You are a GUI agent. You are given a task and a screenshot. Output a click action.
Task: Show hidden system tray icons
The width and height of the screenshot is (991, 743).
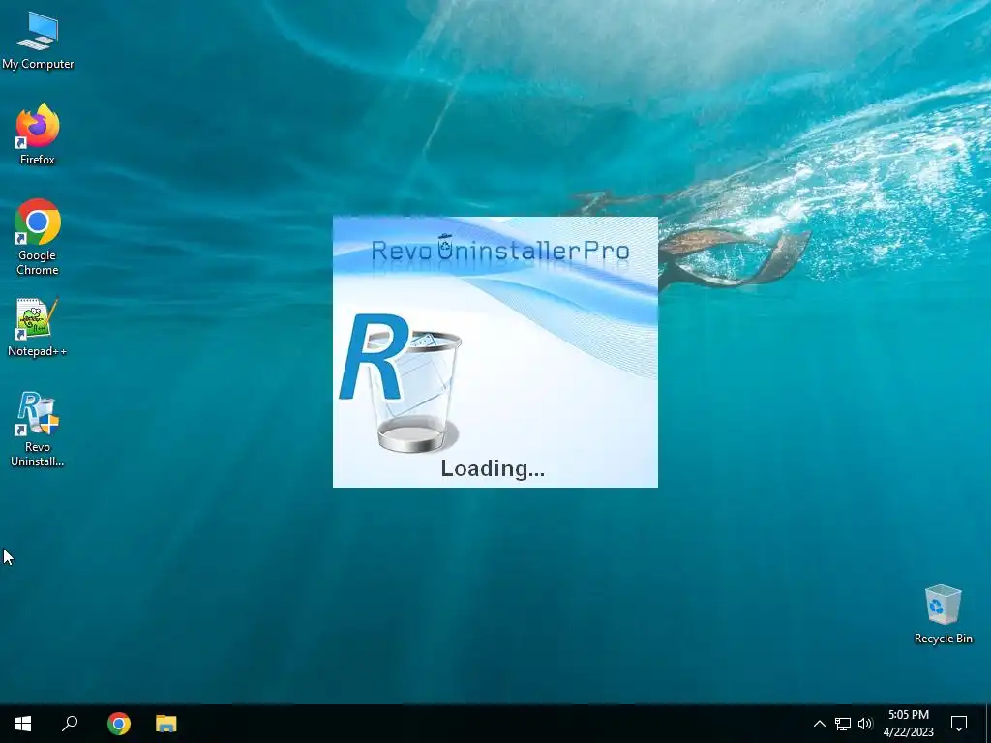819,724
